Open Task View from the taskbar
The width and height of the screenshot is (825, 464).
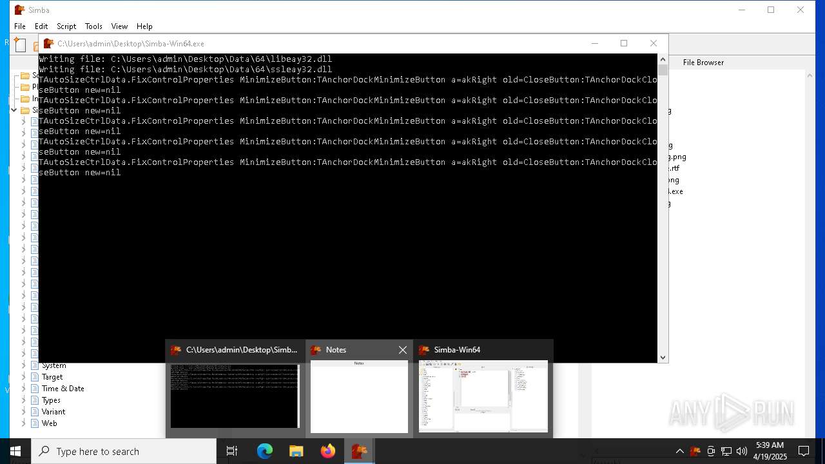232,451
